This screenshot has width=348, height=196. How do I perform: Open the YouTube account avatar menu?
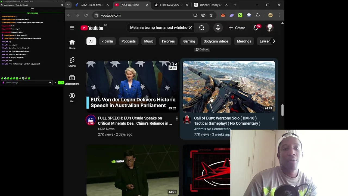click(x=270, y=27)
